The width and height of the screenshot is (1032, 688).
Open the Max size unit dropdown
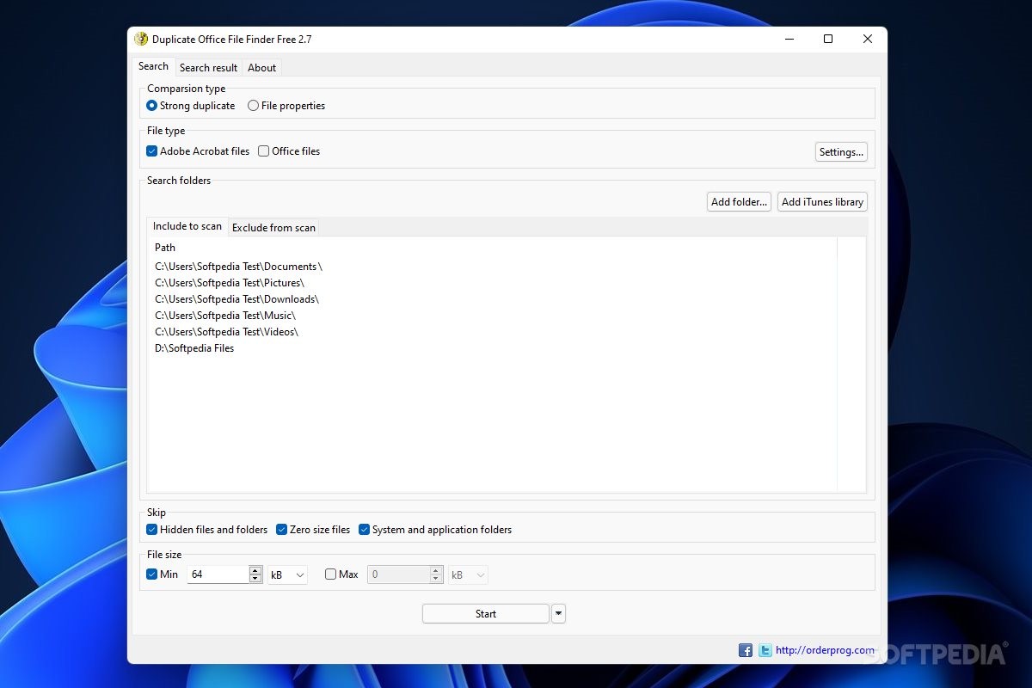pos(468,574)
